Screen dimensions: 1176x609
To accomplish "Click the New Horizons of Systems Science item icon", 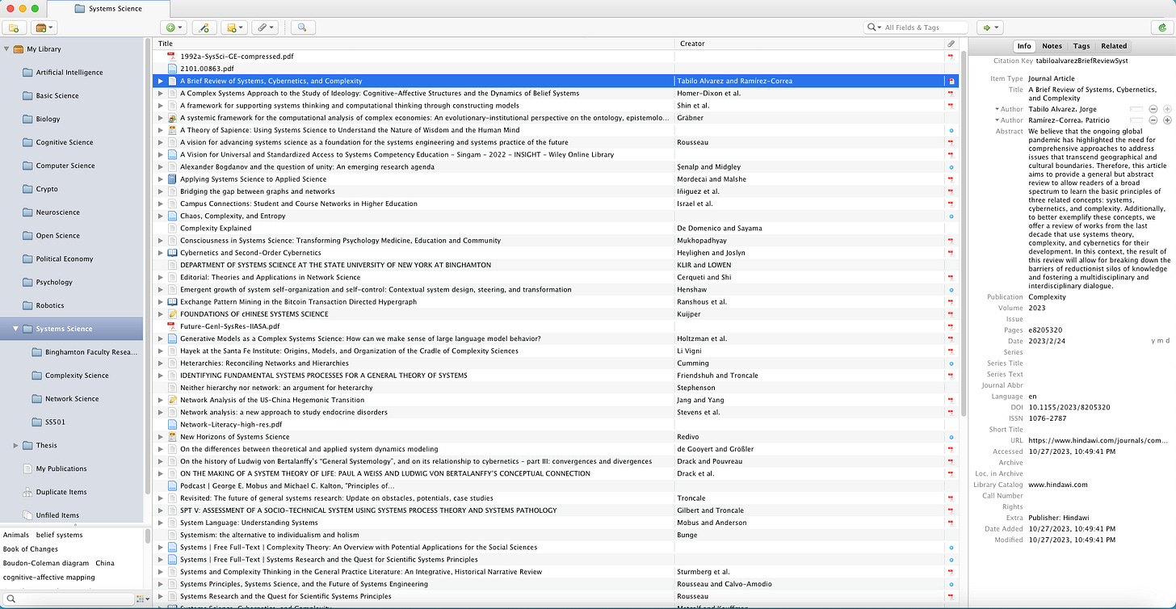I will pos(171,437).
